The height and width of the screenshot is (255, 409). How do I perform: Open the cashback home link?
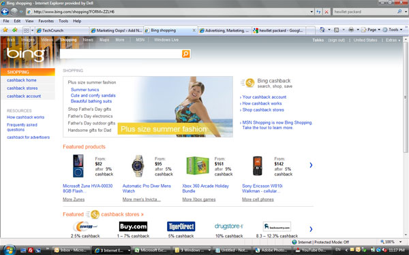click(x=22, y=80)
